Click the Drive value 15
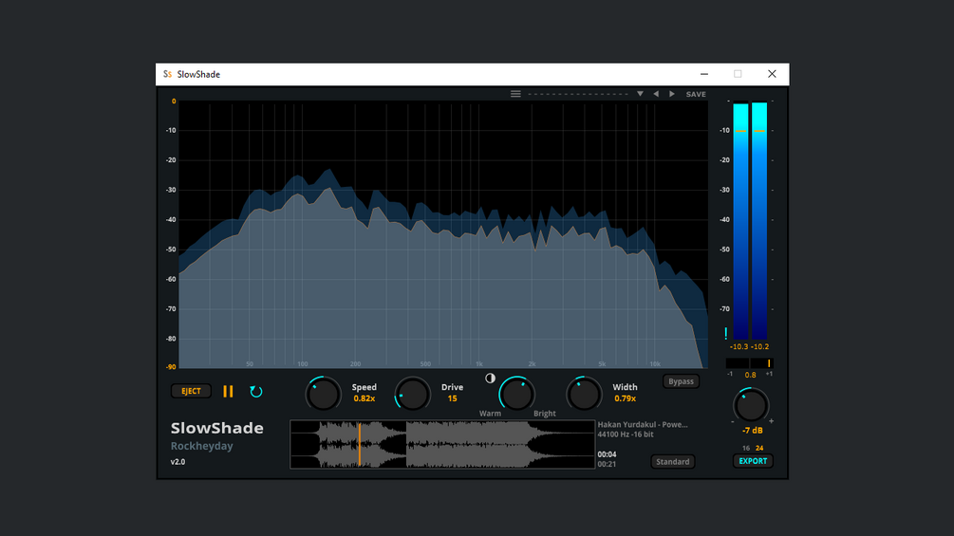The image size is (954, 536). (x=452, y=398)
